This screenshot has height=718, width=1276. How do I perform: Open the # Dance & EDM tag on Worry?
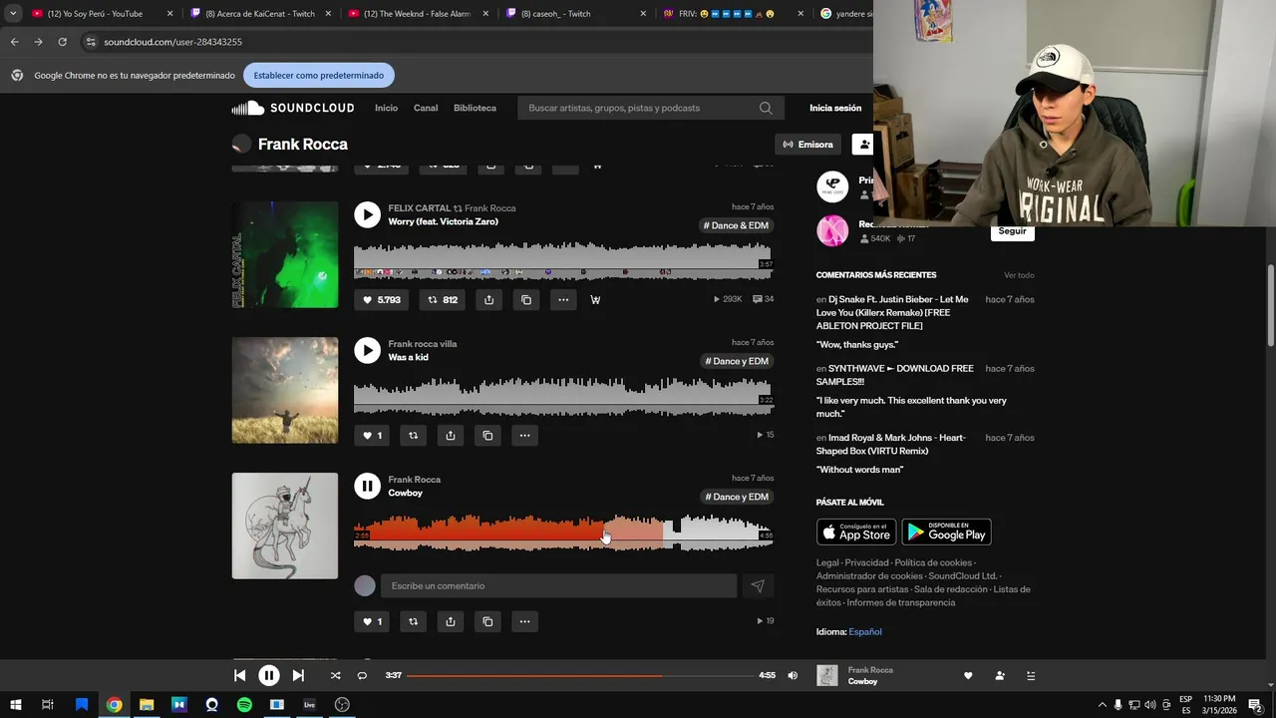pos(736,225)
